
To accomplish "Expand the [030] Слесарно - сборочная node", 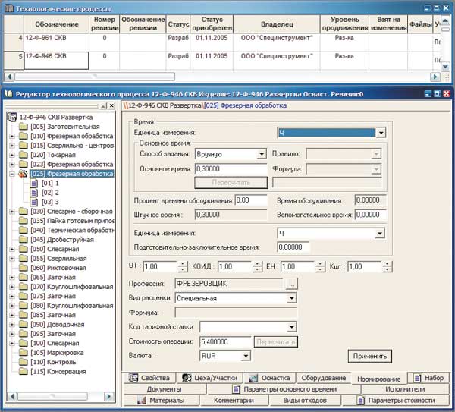I will [12, 212].
